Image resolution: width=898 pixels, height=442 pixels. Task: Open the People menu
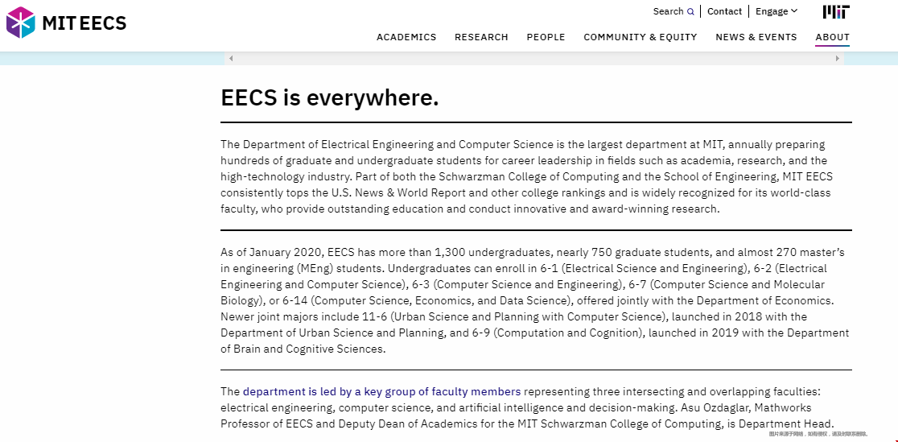pyautogui.click(x=546, y=37)
